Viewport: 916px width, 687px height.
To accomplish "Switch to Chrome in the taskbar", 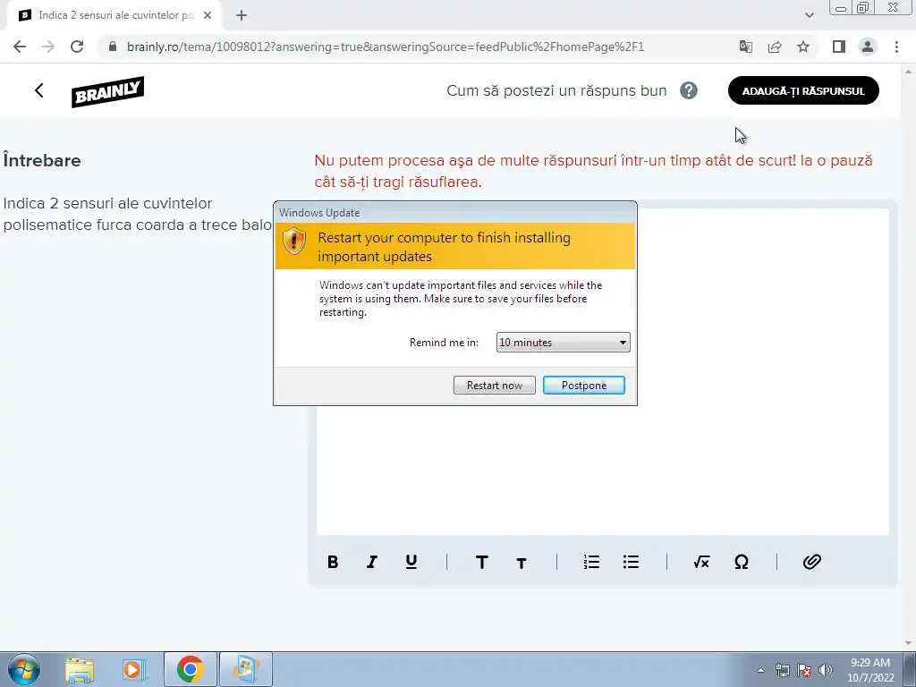I will [191, 669].
